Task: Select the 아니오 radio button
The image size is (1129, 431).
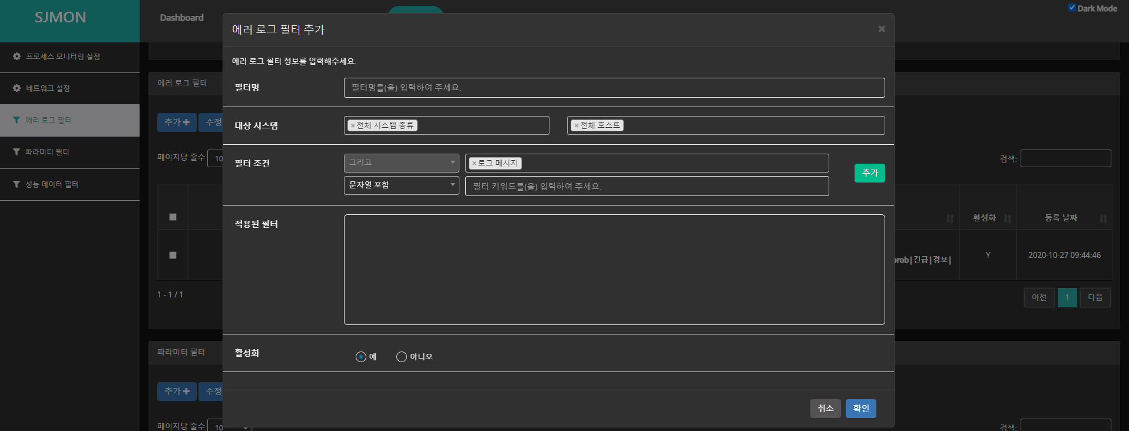Action: coord(402,357)
